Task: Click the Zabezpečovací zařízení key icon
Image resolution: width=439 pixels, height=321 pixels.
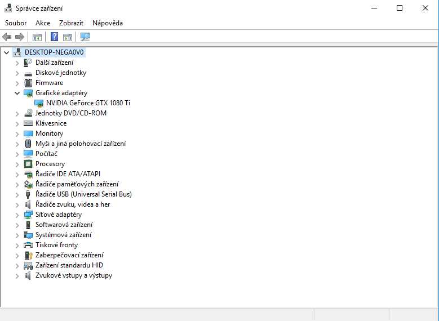Action: [29, 255]
